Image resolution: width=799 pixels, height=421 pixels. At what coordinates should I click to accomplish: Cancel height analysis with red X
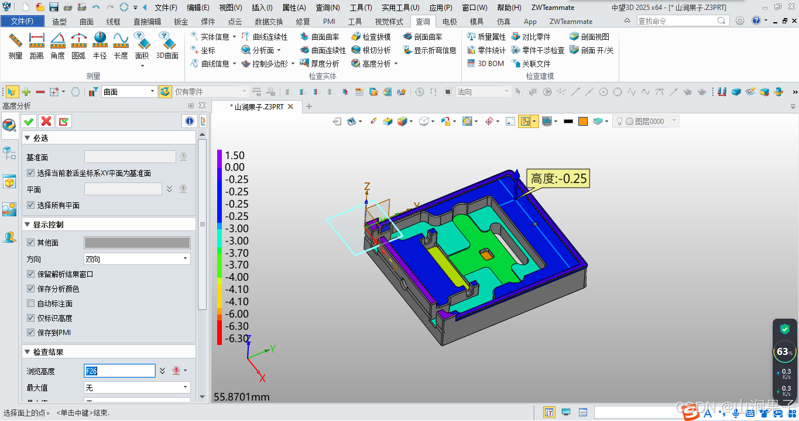pos(46,121)
